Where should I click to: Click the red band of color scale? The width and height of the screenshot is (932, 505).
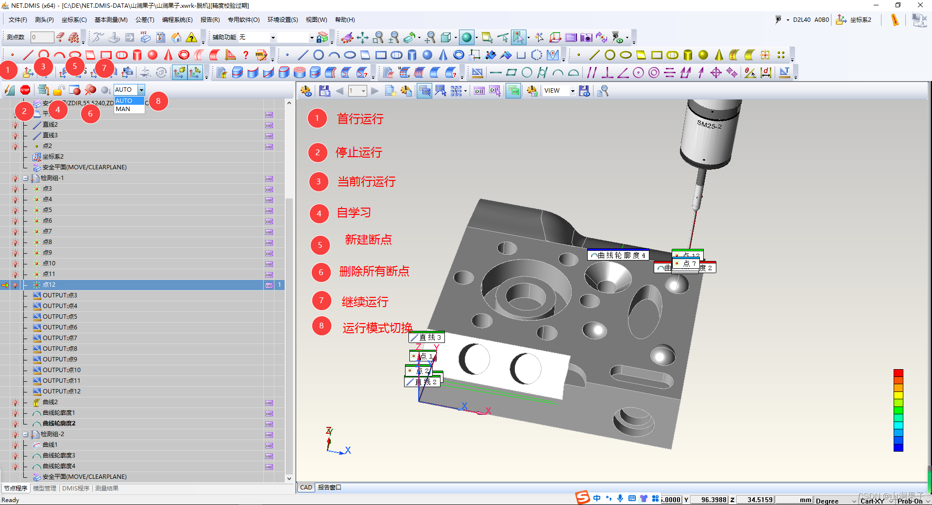point(898,373)
